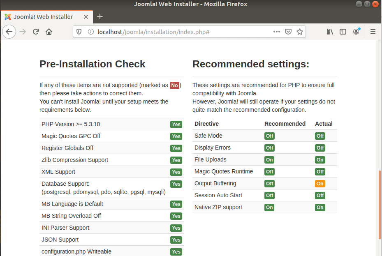Click Yes badge for Magic Quotes GPC Off
This screenshot has width=382, height=256.
[176, 136]
